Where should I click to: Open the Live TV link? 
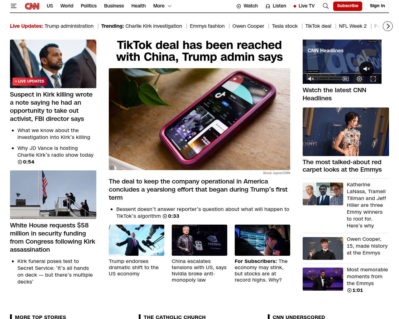(x=304, y=6)
